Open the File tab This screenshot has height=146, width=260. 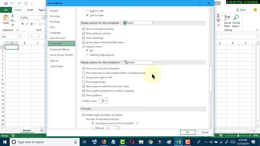tap(6, 10)
